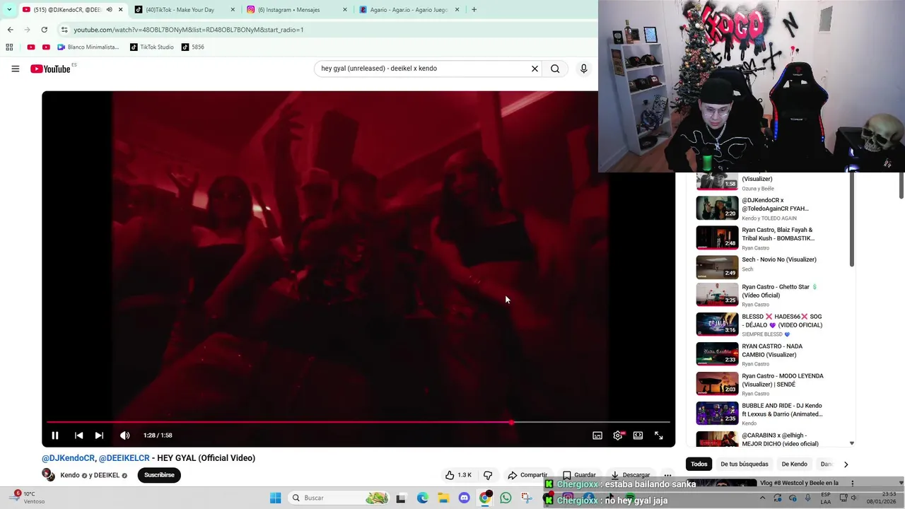The image size is (905, 509).
Task: Open TikTok Studio bookmark
Action: [151, 47]
